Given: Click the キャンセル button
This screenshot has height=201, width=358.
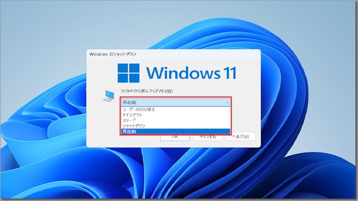Looking at the screenshot, I should pyautogui.click(x=208, y=137).
